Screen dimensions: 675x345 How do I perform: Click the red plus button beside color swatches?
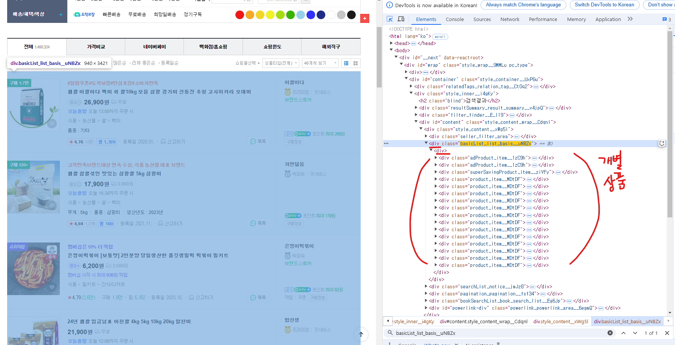click(x=365, y=18)
